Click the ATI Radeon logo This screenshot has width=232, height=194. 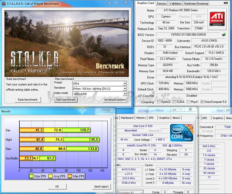pos(217,19)
